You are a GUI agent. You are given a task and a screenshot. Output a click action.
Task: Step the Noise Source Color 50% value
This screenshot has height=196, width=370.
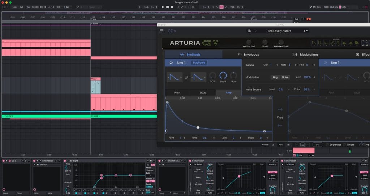tap(314, 90)
